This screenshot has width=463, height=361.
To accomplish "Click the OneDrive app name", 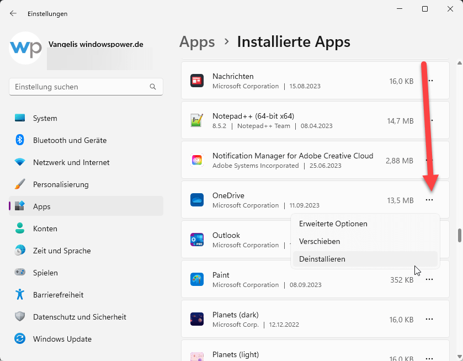I will pyautogui.click(x=228, y=195).
